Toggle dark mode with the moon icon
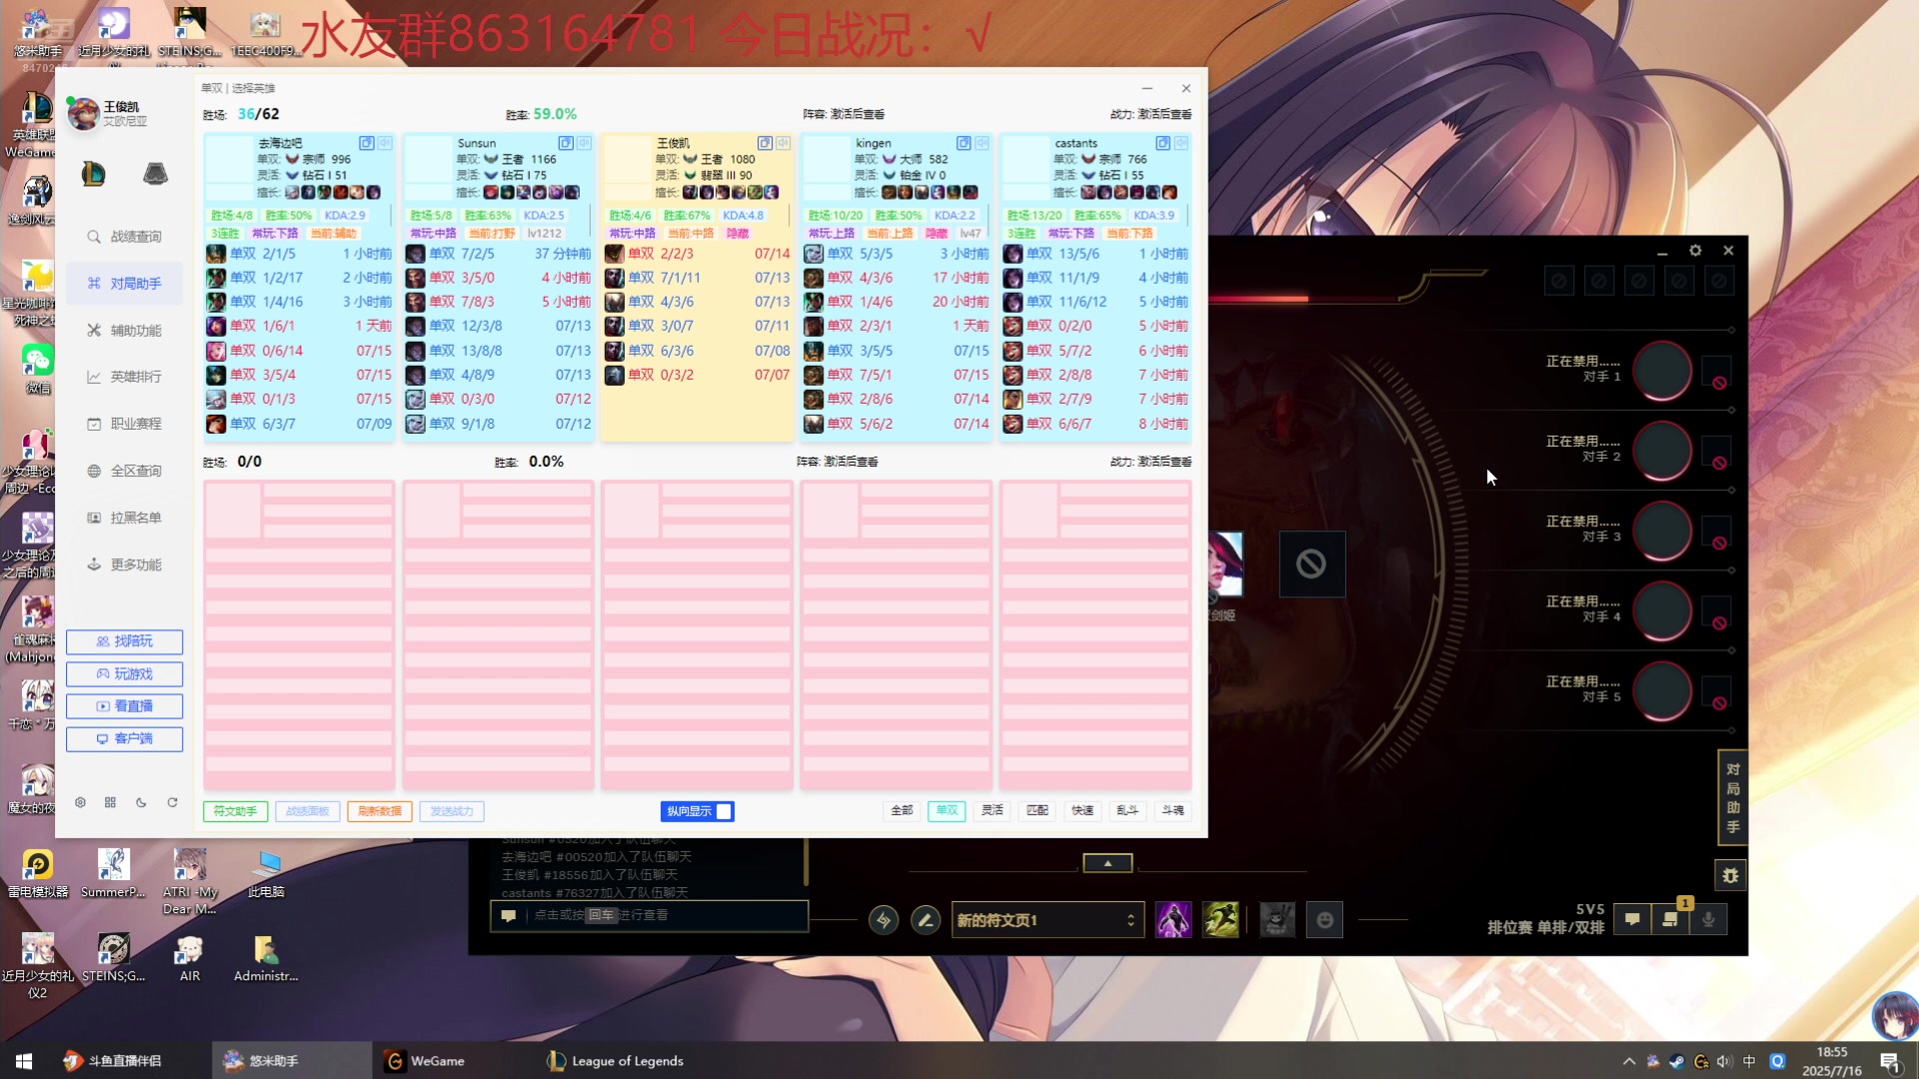 pyautogui.click(x=141, y=802)
